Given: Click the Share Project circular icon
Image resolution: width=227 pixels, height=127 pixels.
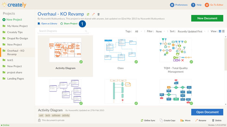Looking at the screenshot, I should point(62,24).
